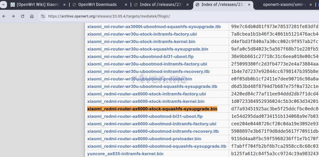Download highlighted ax6000 stock squashfs sysupgrade.bin
Viewport: 319px width, 157px height.
click(x=152, y=109)
